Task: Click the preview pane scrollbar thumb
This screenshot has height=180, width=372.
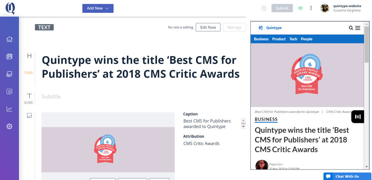Action: [x=367, y=44]
